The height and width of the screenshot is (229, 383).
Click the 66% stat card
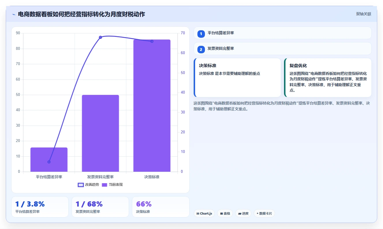[160, 207]
